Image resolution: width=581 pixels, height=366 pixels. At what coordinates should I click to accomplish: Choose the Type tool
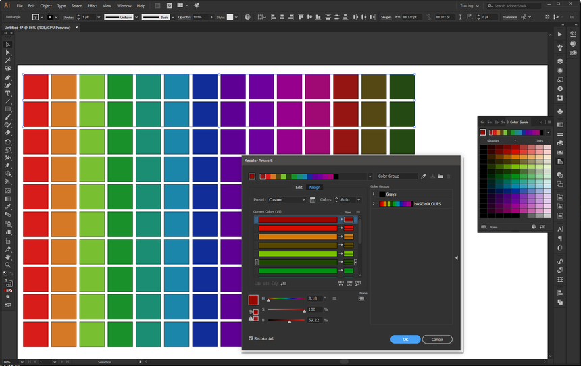[8, 93]
